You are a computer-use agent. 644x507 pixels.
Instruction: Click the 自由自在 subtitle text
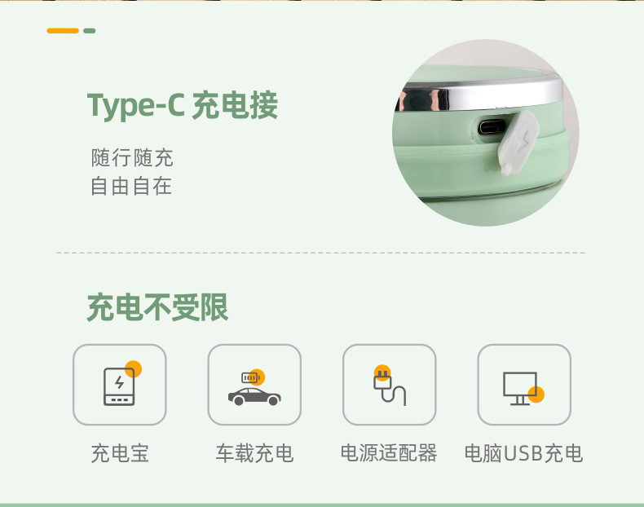tap(131, 186)
